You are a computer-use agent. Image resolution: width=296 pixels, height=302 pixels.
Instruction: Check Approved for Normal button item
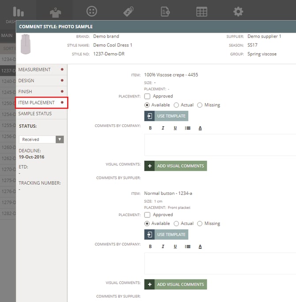coord(148,215)
